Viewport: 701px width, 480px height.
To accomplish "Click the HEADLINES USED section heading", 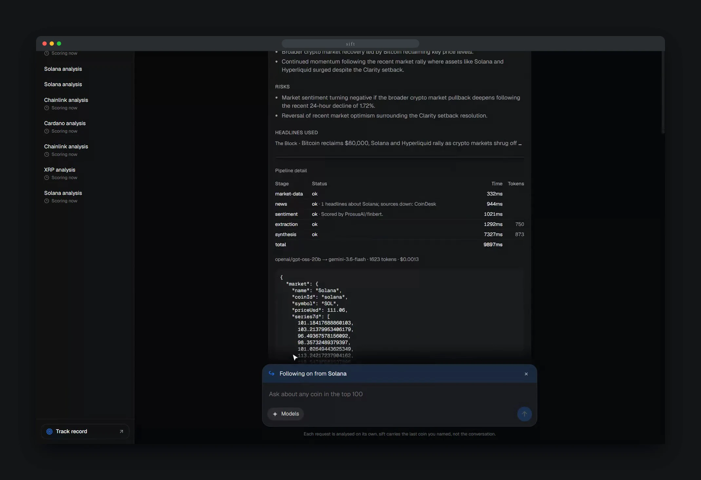I will [x=296, y=133].
